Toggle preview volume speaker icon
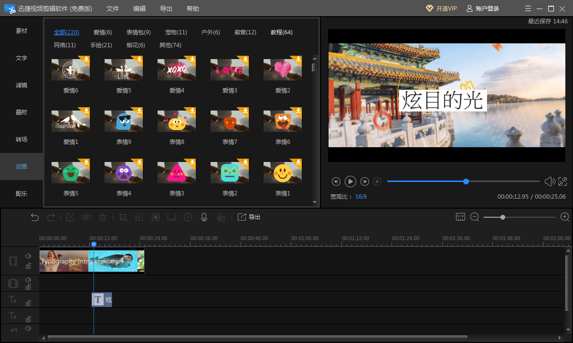The image size is (573, 343). 550,181
